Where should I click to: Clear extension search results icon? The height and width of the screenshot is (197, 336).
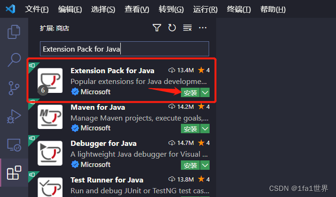188,28
